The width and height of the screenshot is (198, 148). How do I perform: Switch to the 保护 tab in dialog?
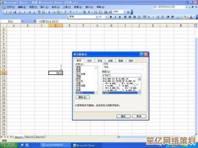tap(131, 61)
